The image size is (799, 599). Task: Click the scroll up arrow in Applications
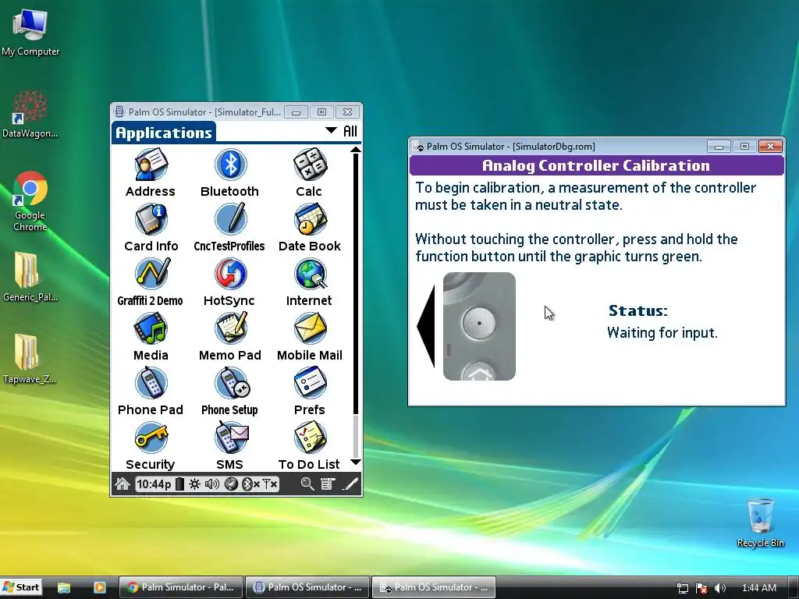click(356, 150)
